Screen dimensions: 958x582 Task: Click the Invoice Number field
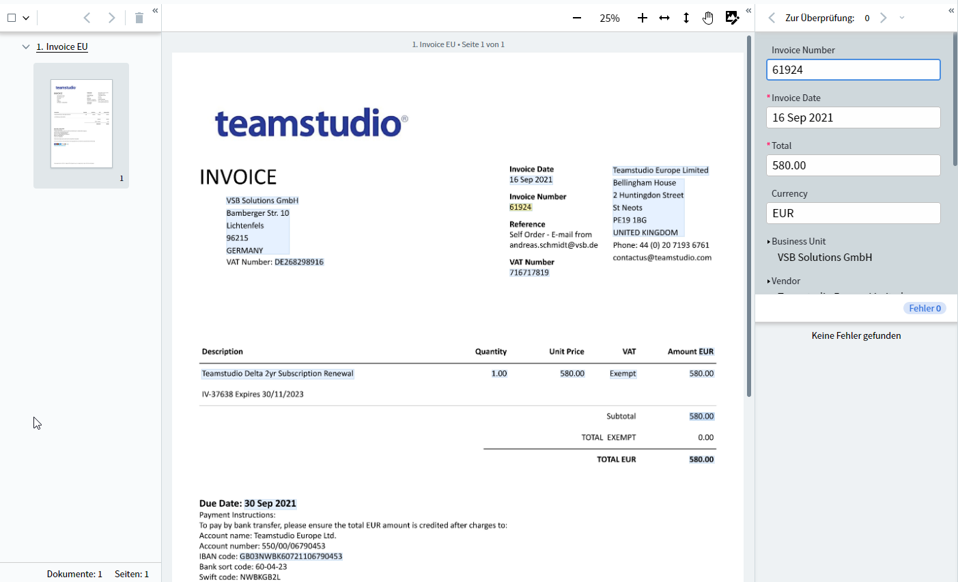[854, 70]
